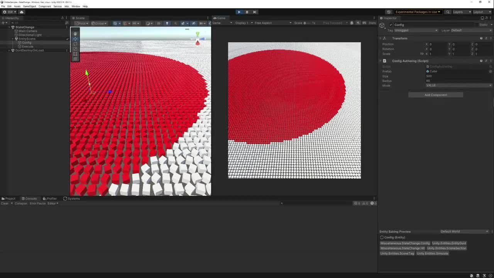Select the Scale tool in Scene toolbar
Screen dimensions: 494x278
(75, 49)
